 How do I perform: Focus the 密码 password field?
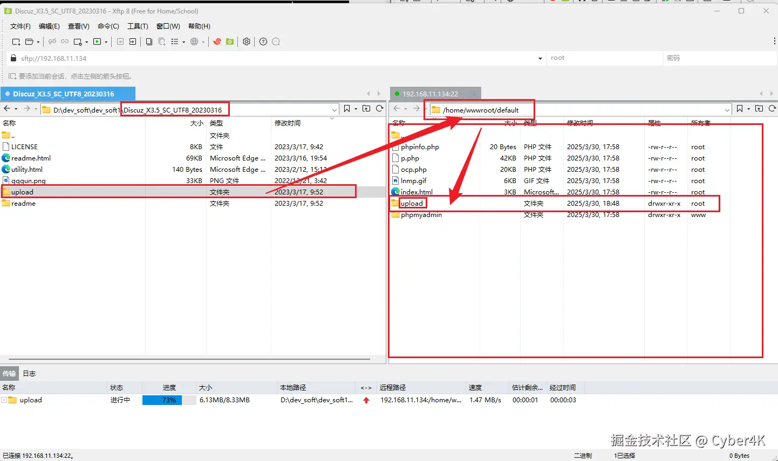point(720,58)
